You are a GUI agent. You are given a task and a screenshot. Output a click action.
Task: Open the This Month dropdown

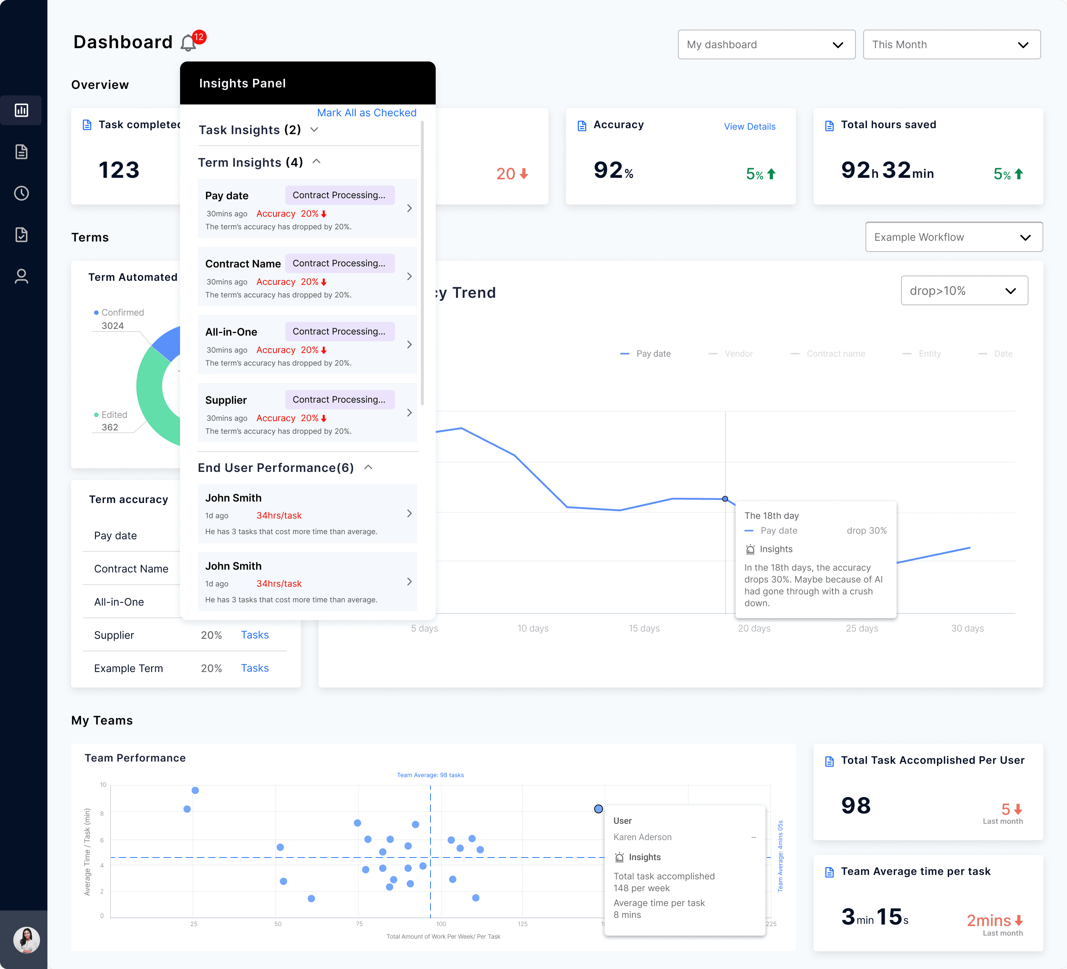(952, 44)
